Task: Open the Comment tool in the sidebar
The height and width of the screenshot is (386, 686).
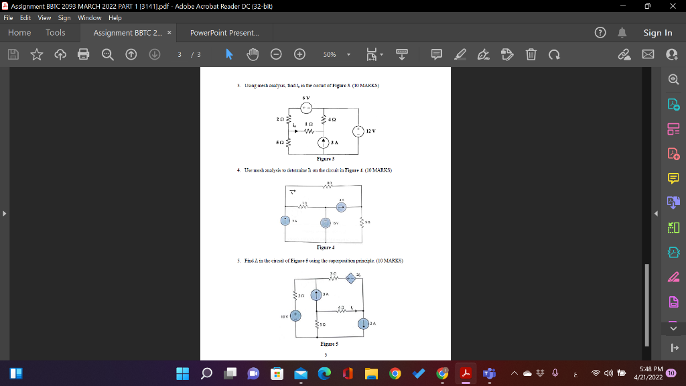Action: [x=673, y=178]
